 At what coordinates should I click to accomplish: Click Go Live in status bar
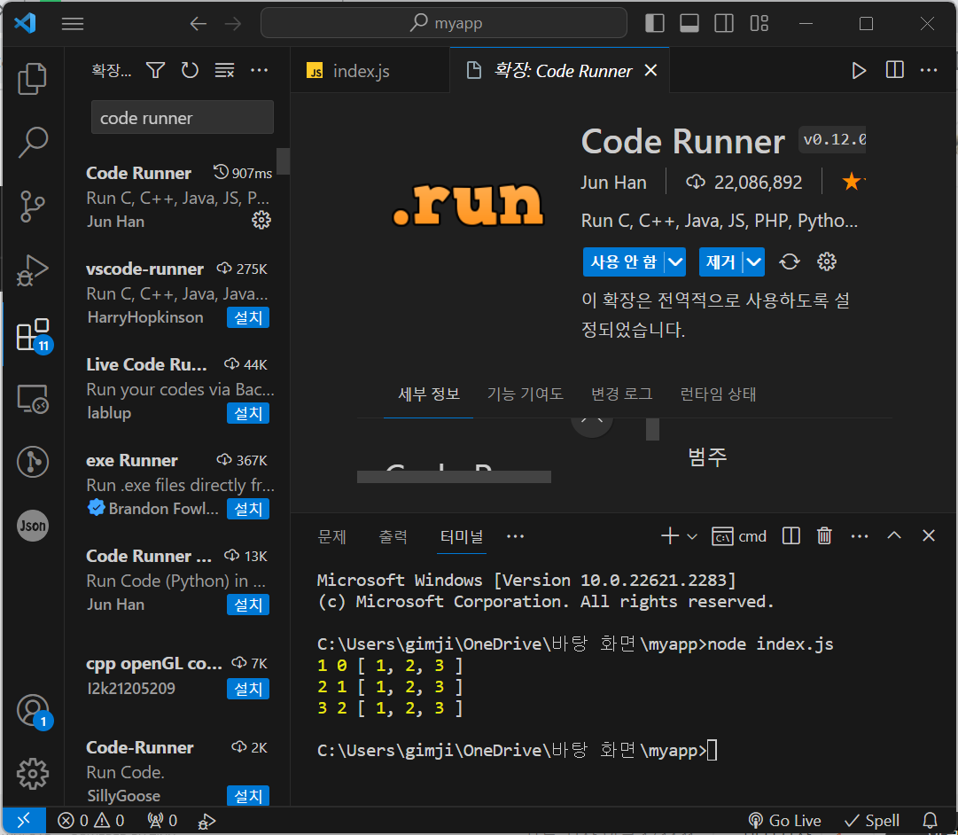[784, 820]
